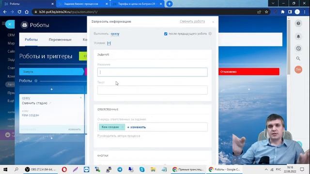The image size is (310, 174).
Task: Delete the Сменить стадию robot with its X
Action: click(81, 98)
